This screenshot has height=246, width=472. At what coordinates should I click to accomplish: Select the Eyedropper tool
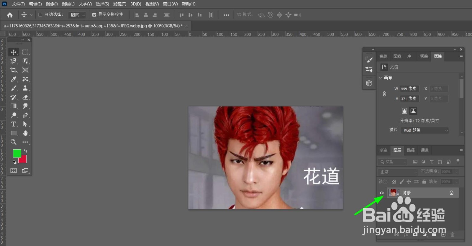coord(14,79)
